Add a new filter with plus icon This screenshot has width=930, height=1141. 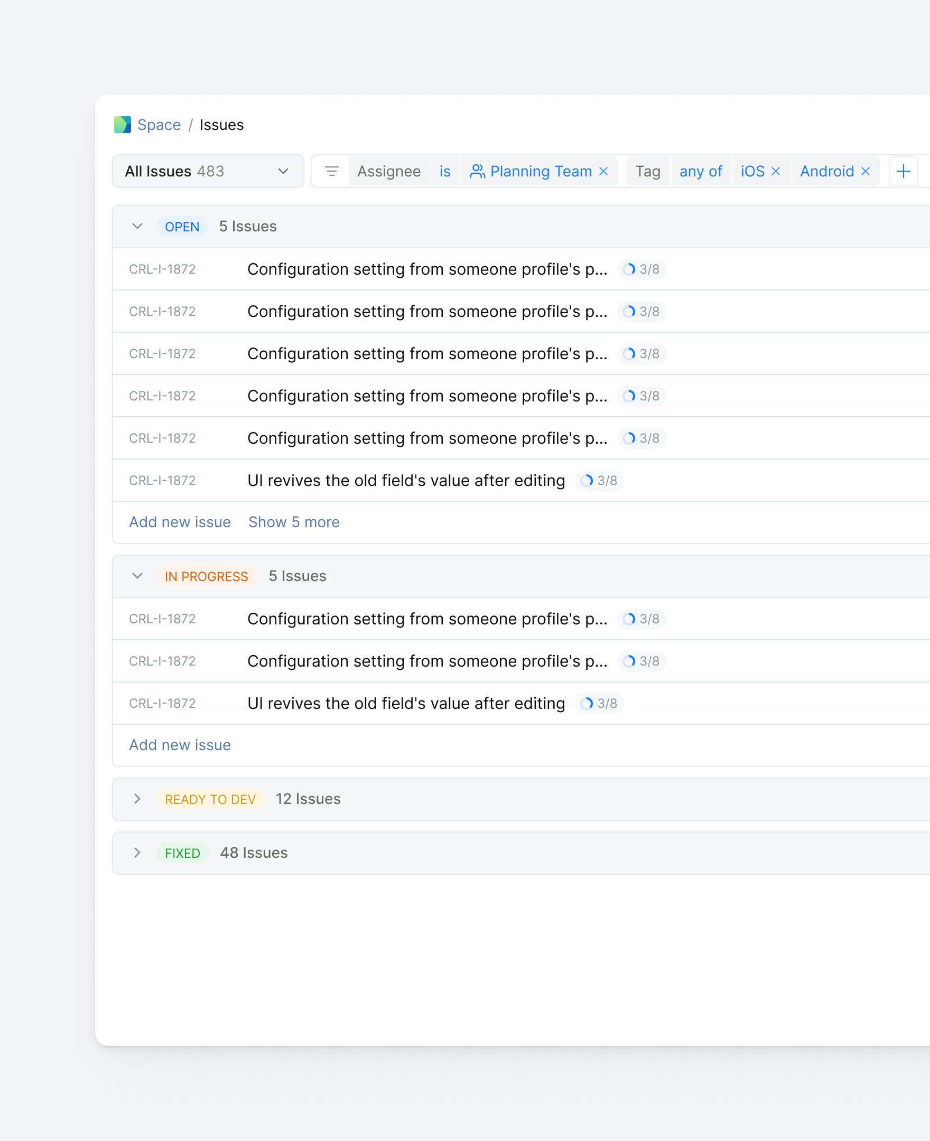click(x=903, y=171)
